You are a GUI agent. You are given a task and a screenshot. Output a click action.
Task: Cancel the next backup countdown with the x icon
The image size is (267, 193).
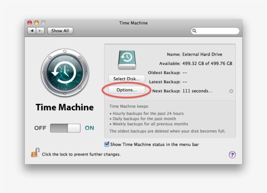pos(231,91)
